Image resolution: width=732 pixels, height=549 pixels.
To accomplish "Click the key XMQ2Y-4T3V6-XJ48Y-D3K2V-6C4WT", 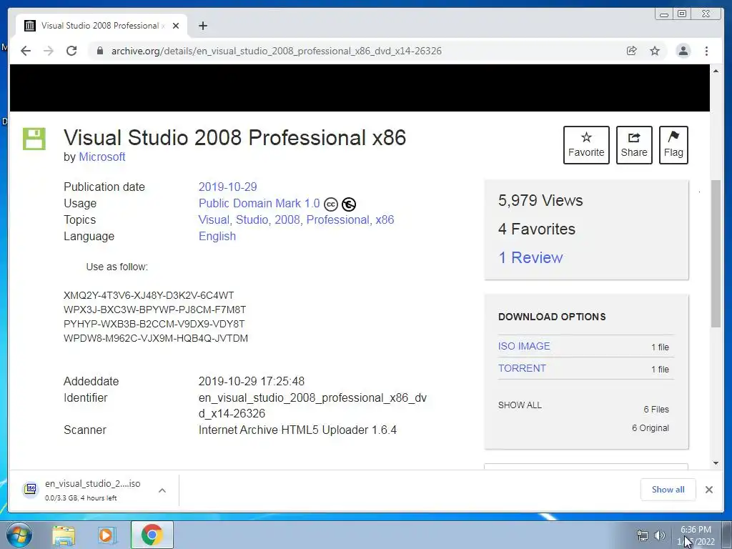I will tap(149, 295).
